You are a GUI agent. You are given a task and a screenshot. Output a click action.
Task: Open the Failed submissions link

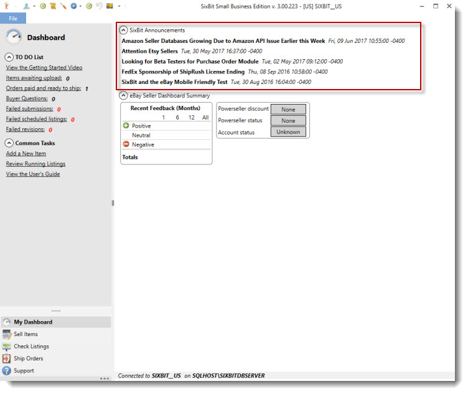click(x=29, y=109)
